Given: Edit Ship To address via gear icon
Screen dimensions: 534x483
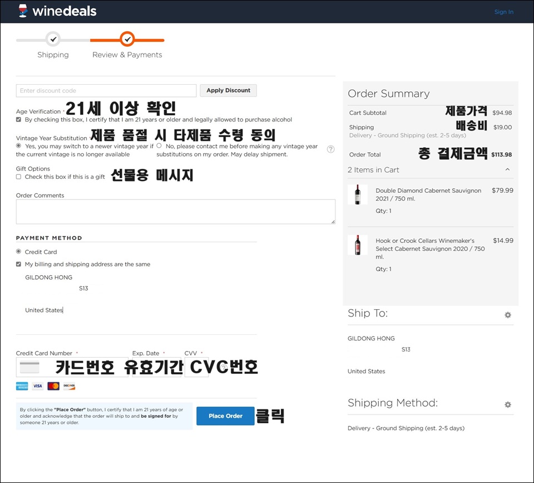Looking at the screenshot, I should pyautogui.click(x=508, y=315).
